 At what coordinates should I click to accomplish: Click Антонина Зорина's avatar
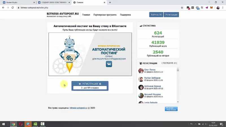click(141, 87)
